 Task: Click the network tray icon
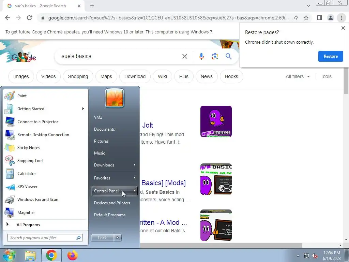point(306,256)
